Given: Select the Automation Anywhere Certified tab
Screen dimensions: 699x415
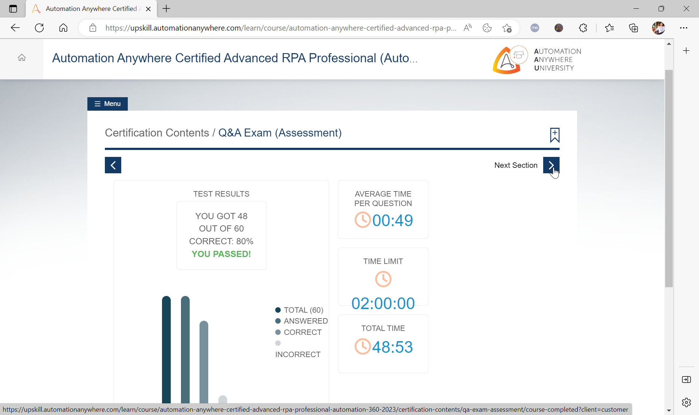Looking at the screenshot, I should [91, 9].
